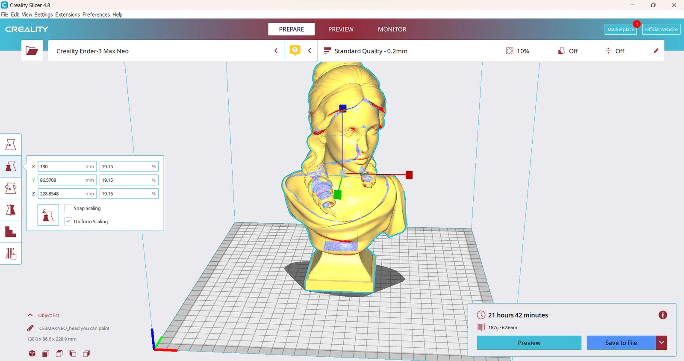684x361 pixels.
Task: Switch to the top view icon
Action: pos(59,353)
